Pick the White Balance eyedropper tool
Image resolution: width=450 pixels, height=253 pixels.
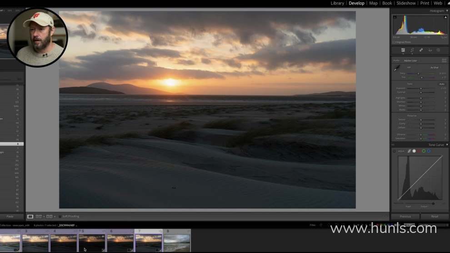pos(397,68)
